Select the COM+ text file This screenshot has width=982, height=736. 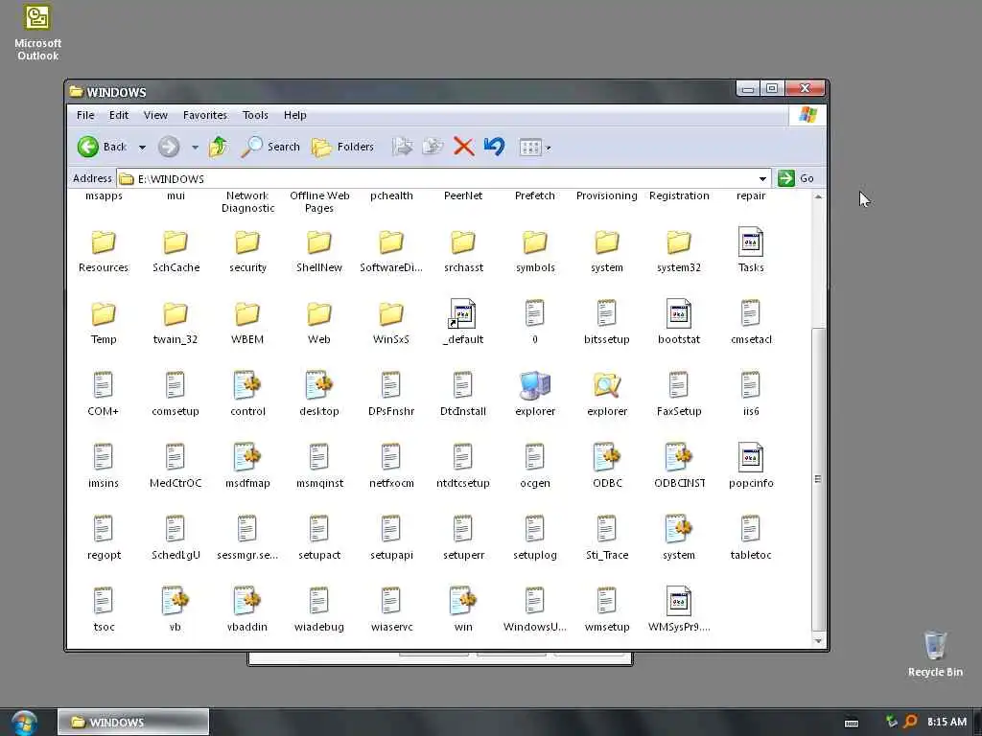(x=104, y=394)
